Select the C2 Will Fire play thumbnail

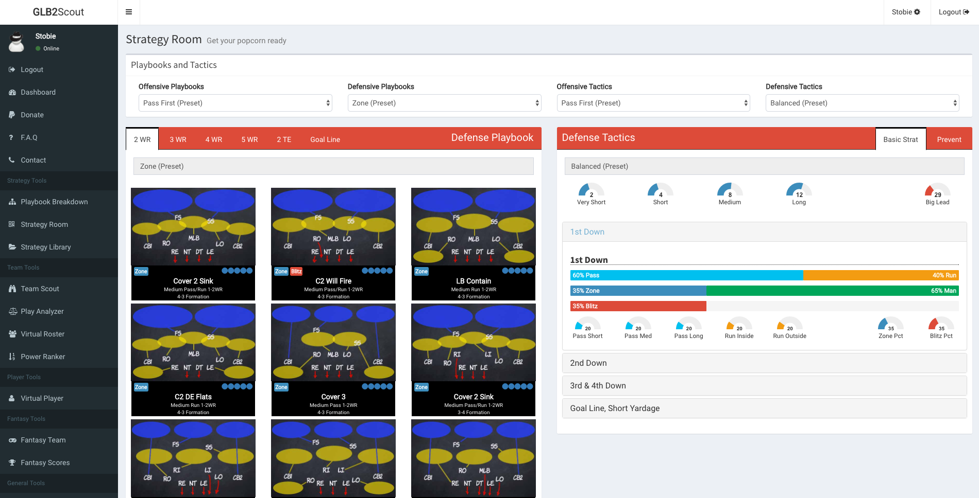pyautogui.click(x=333, y=227)
